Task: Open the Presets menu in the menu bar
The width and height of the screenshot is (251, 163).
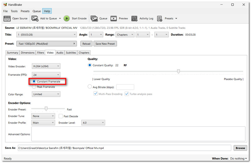Action: (x=25, y=11)
